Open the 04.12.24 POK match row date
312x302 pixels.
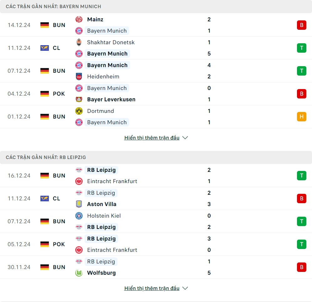19,94
